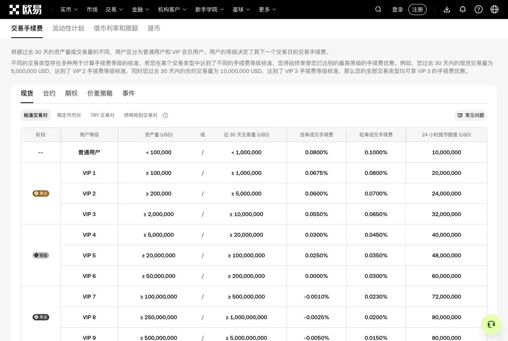The image size is (508, 341).
Task: Click the 用户等级 column header
Action: pos(89,135)
